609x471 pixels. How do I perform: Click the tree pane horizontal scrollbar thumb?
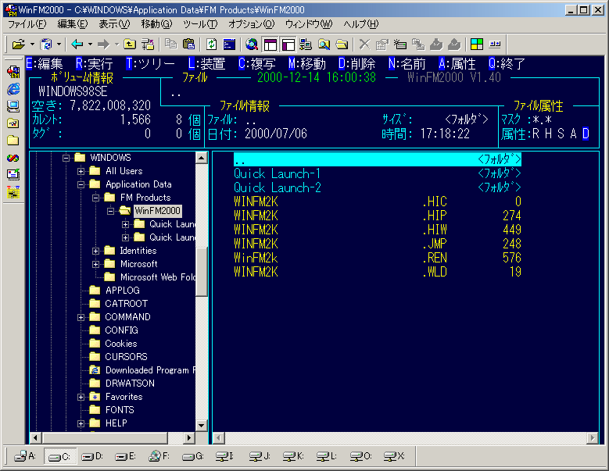tap(105, 438)
